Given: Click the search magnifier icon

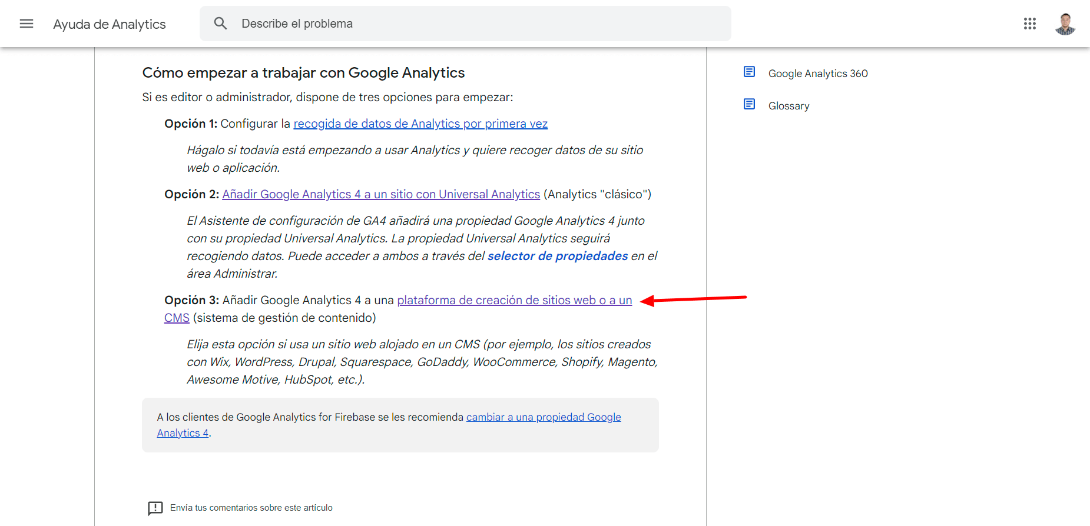Looking at the screenshot, I should 220,24.
